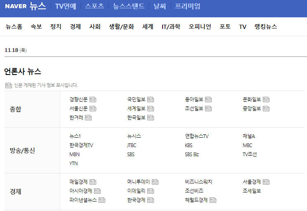The height and width of the screenshot is (211, 307).
Task: Click newspaper icon beside 서울신문
Action: (x=93, y=108)
